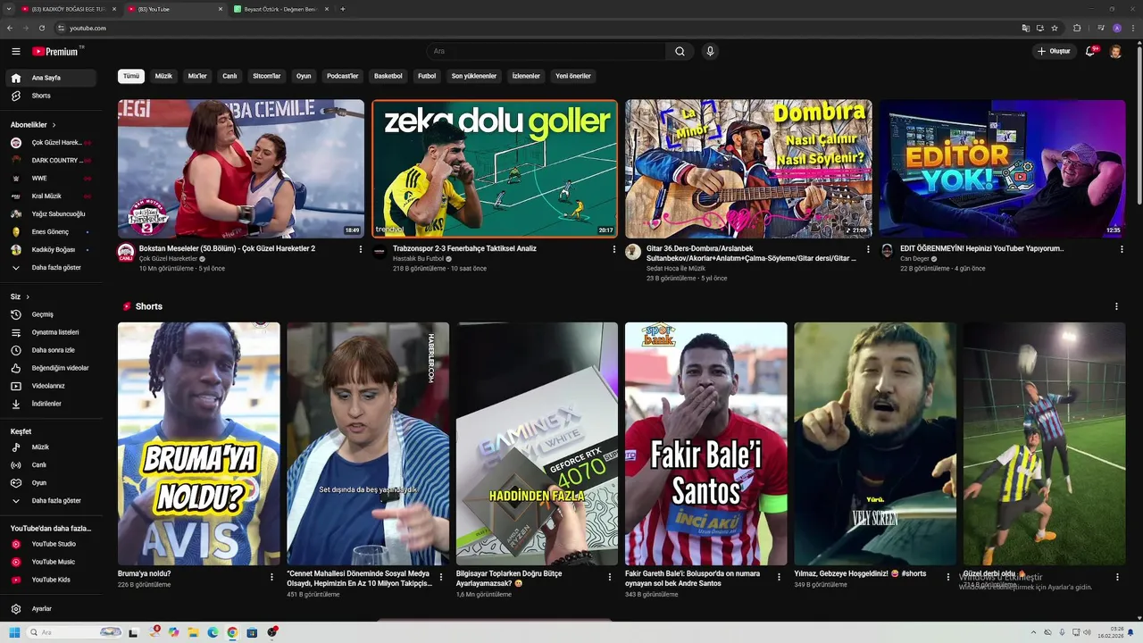Viewport: 1143px width, 643px height.
Task: Select the Canlı filter chip
Action: (229, 76)
